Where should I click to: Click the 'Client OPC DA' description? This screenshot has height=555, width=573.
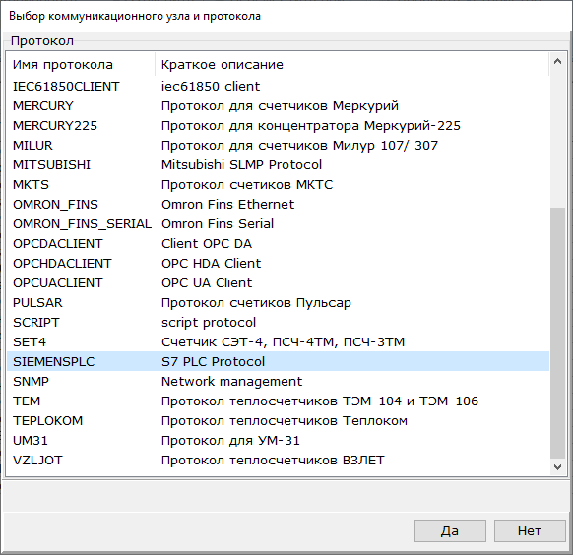[207, 244]
